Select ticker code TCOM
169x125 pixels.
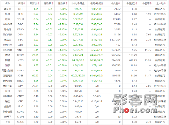(x=20, y=55)
